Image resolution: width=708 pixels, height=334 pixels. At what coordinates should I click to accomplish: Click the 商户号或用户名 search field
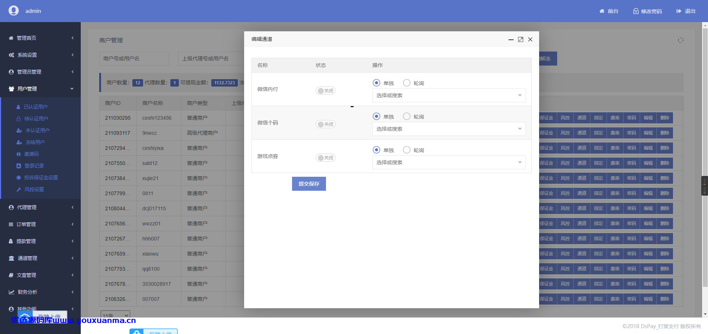pyautogui.click(x=134, y=59)
